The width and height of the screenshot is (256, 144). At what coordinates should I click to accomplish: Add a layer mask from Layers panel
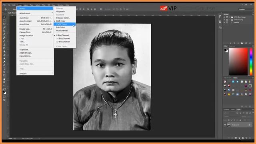click(x=236, y=138)
